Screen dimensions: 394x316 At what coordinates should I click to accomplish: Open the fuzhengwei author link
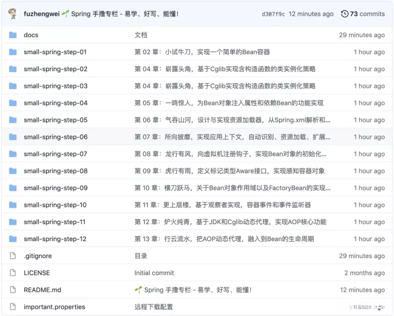point(42,14)
